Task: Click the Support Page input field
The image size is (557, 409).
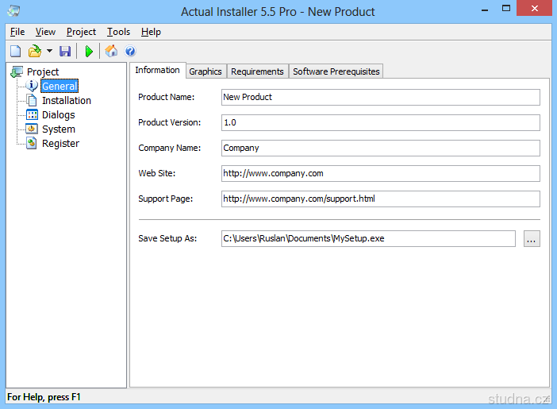Action: 380,199
